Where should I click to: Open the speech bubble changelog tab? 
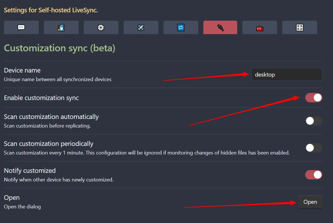(21, 27)
